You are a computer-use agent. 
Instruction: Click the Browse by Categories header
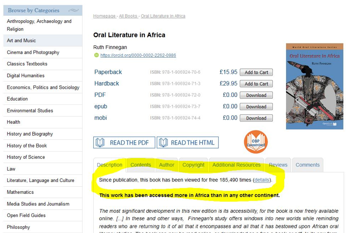coord(43,10)
